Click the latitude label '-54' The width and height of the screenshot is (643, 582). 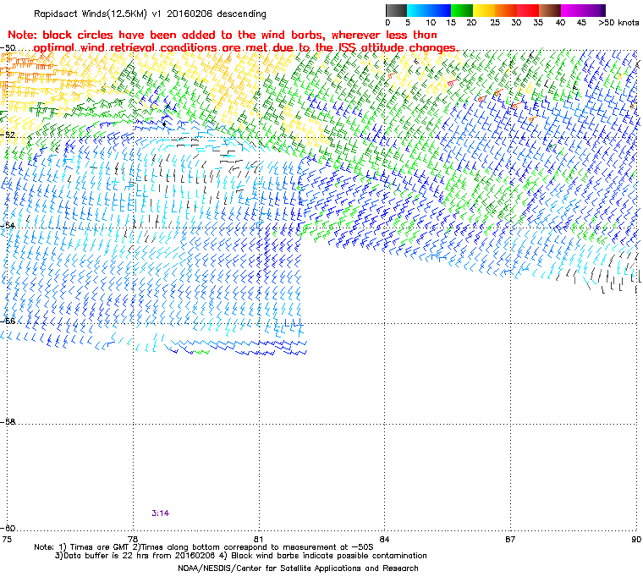(8, 226)
